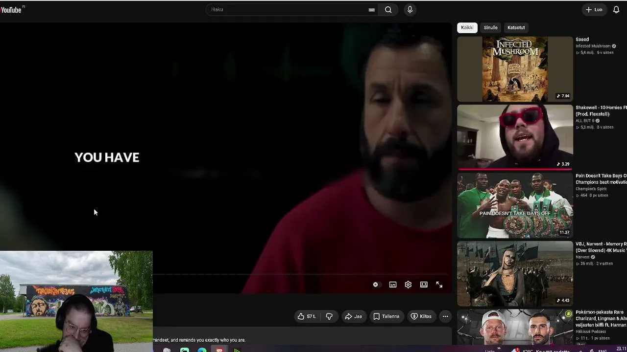Enter fullscreen in the video player
Screen dimensions: 627x352
tap(439, 285)
